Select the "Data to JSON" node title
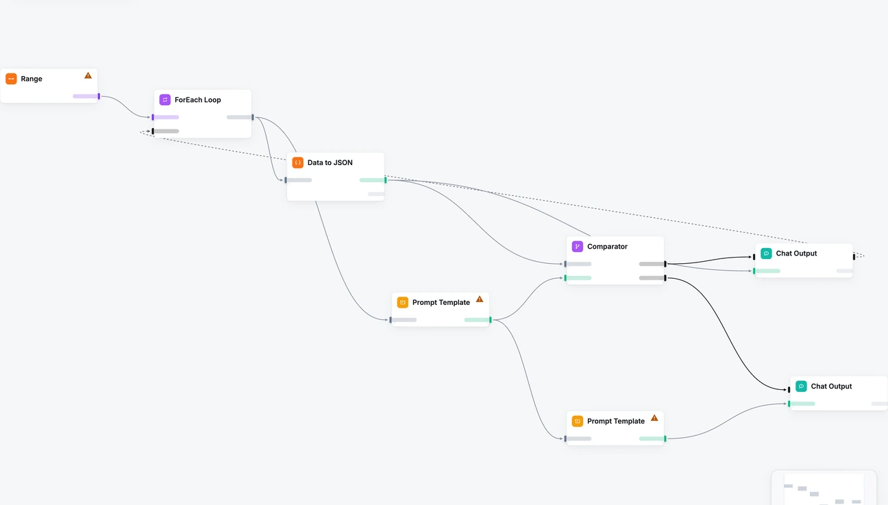Screen dimensions: 888x505 click(330, 163)
